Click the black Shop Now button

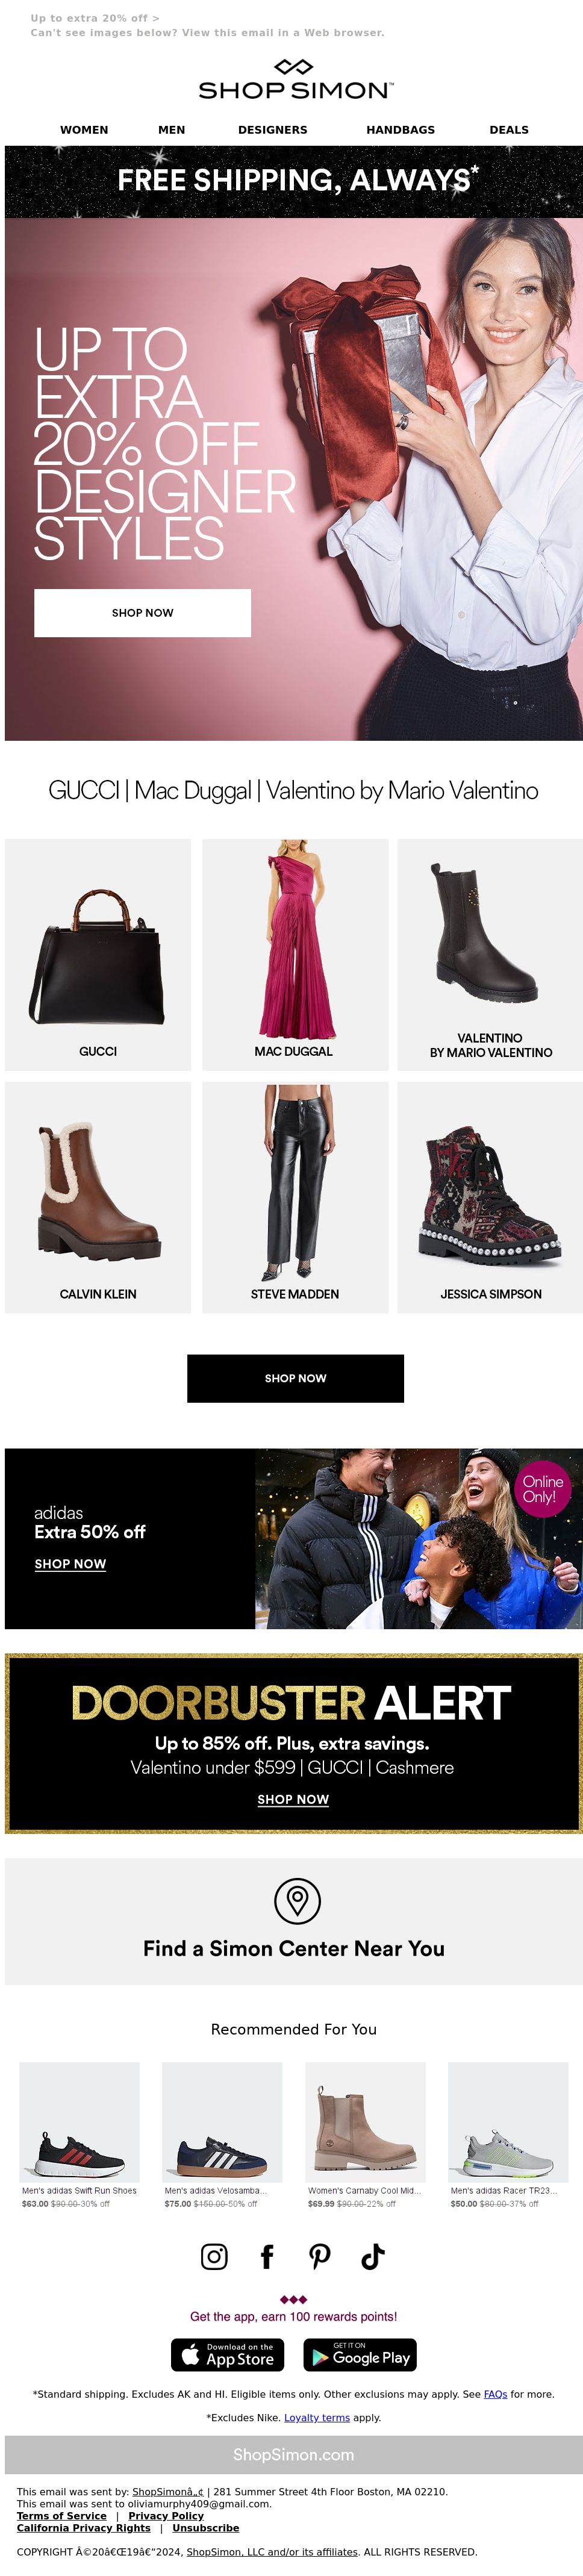click(x=295, y=1378)
